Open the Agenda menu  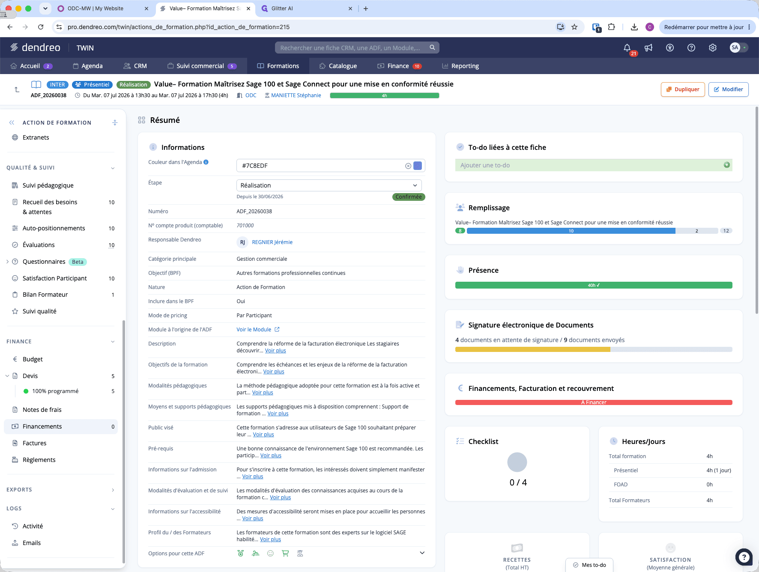coord(88,66)
